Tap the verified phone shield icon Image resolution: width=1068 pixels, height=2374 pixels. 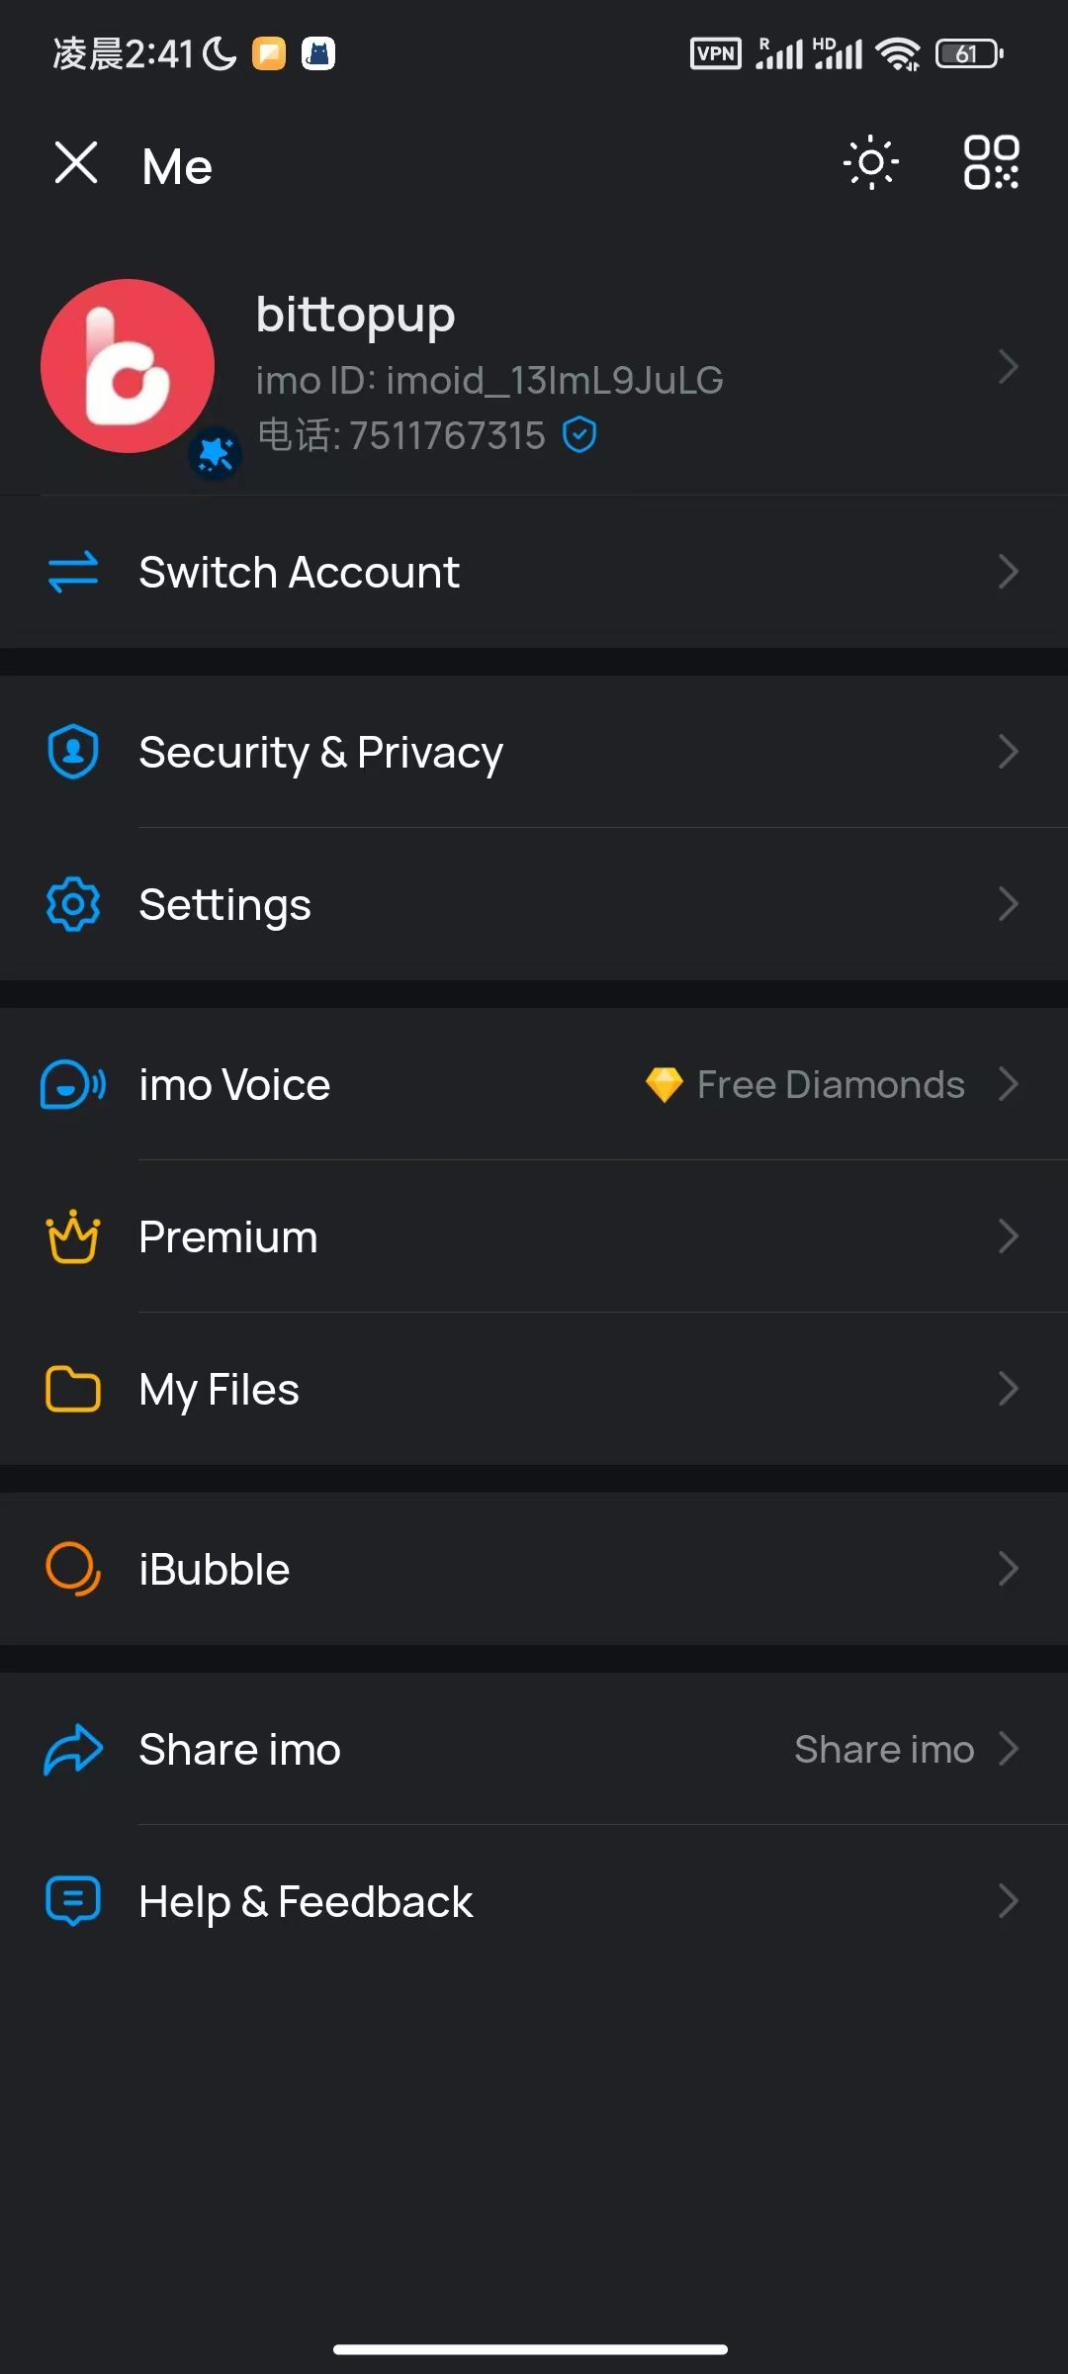pyautogui.click(x=579, y=434)
